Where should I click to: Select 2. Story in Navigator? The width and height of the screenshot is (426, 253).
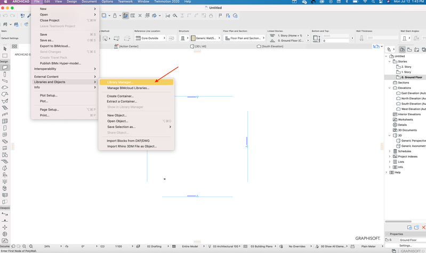point(406,67)
